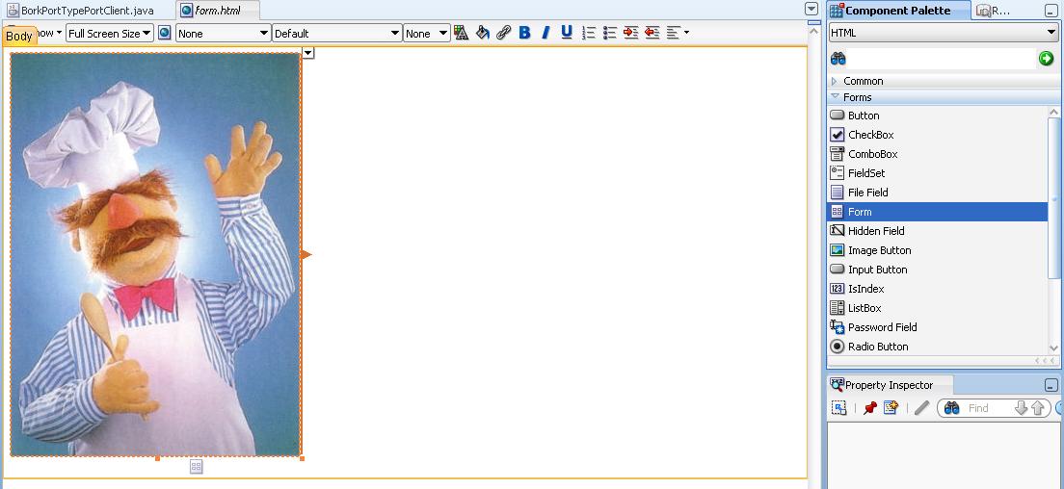Open the HTML palette page dropdown
Viewport: 1064px width, 489px height.
click(944, 33)
